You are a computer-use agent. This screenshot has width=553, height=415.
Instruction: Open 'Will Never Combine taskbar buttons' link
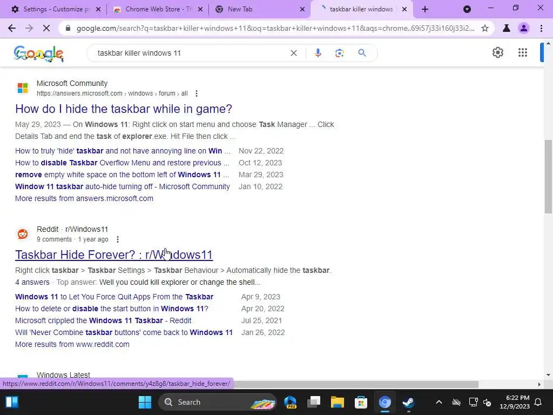click(x=124, y=332)
